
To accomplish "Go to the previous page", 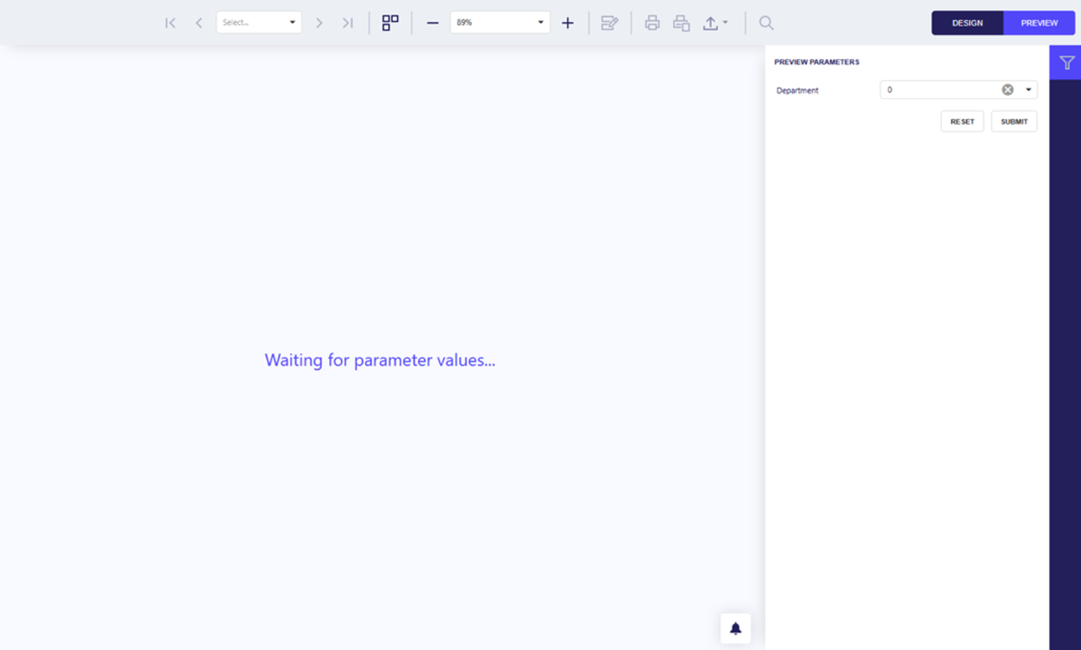I will tap(199, 23).
